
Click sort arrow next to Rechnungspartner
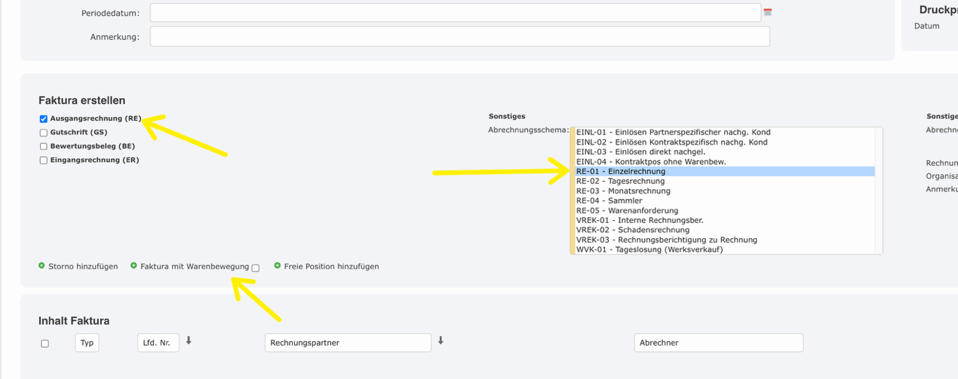tap(441, 341)
